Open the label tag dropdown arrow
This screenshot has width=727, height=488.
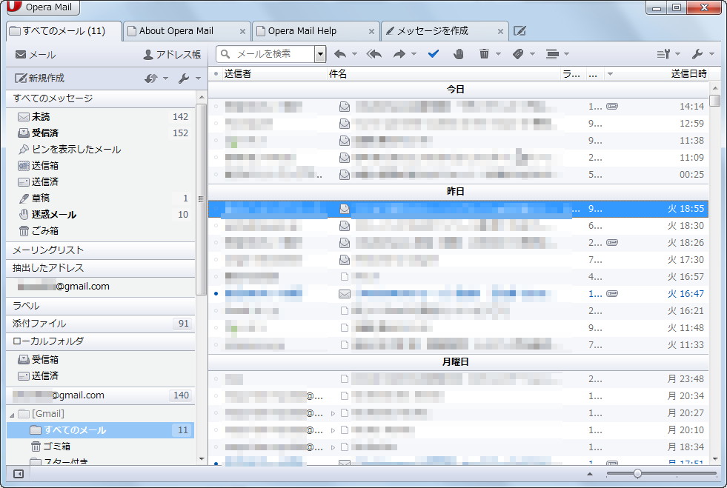coord(532,54)
